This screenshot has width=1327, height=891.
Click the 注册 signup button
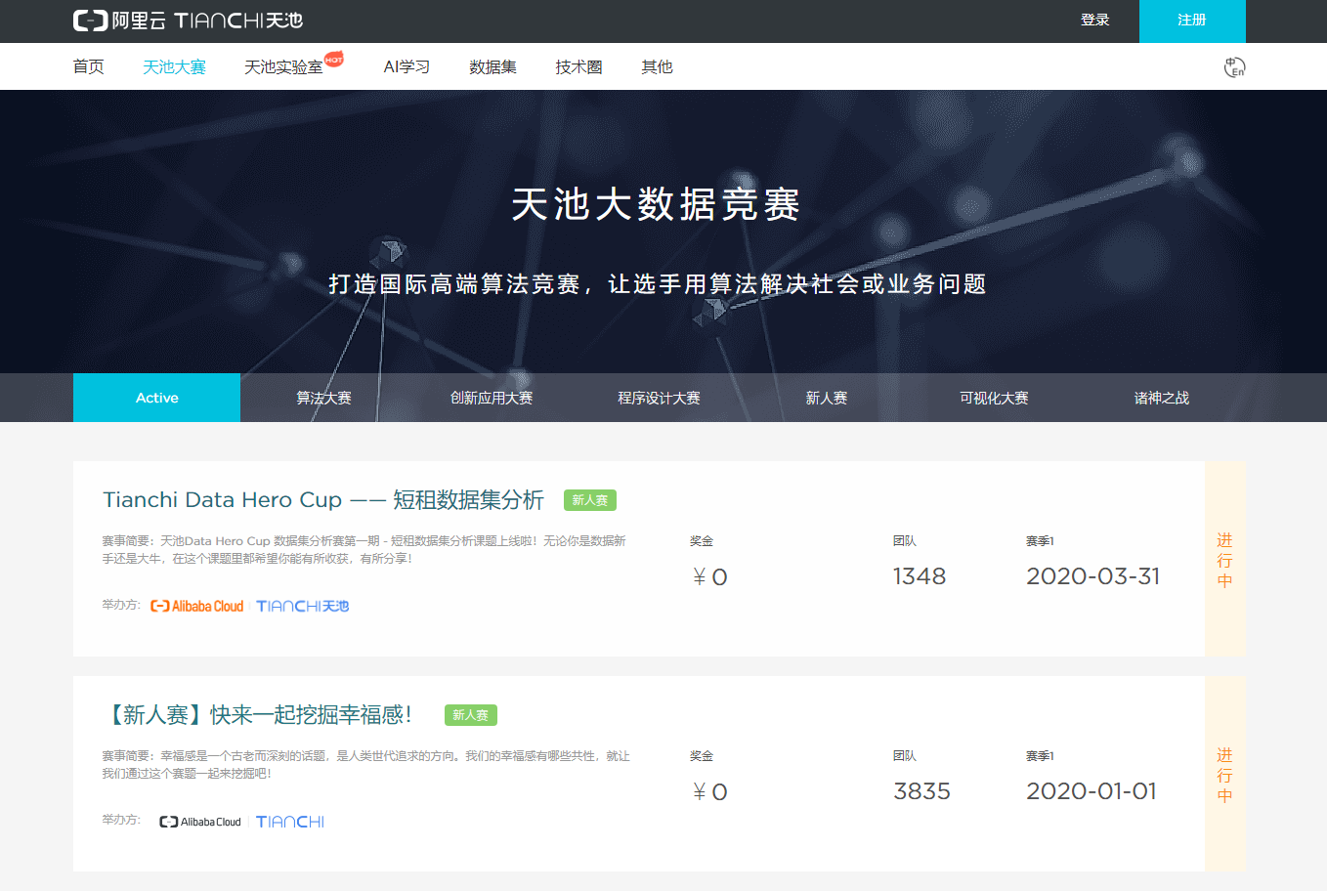(1192, 21)
